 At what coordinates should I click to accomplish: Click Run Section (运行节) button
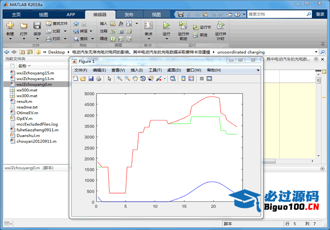point(202,27)
